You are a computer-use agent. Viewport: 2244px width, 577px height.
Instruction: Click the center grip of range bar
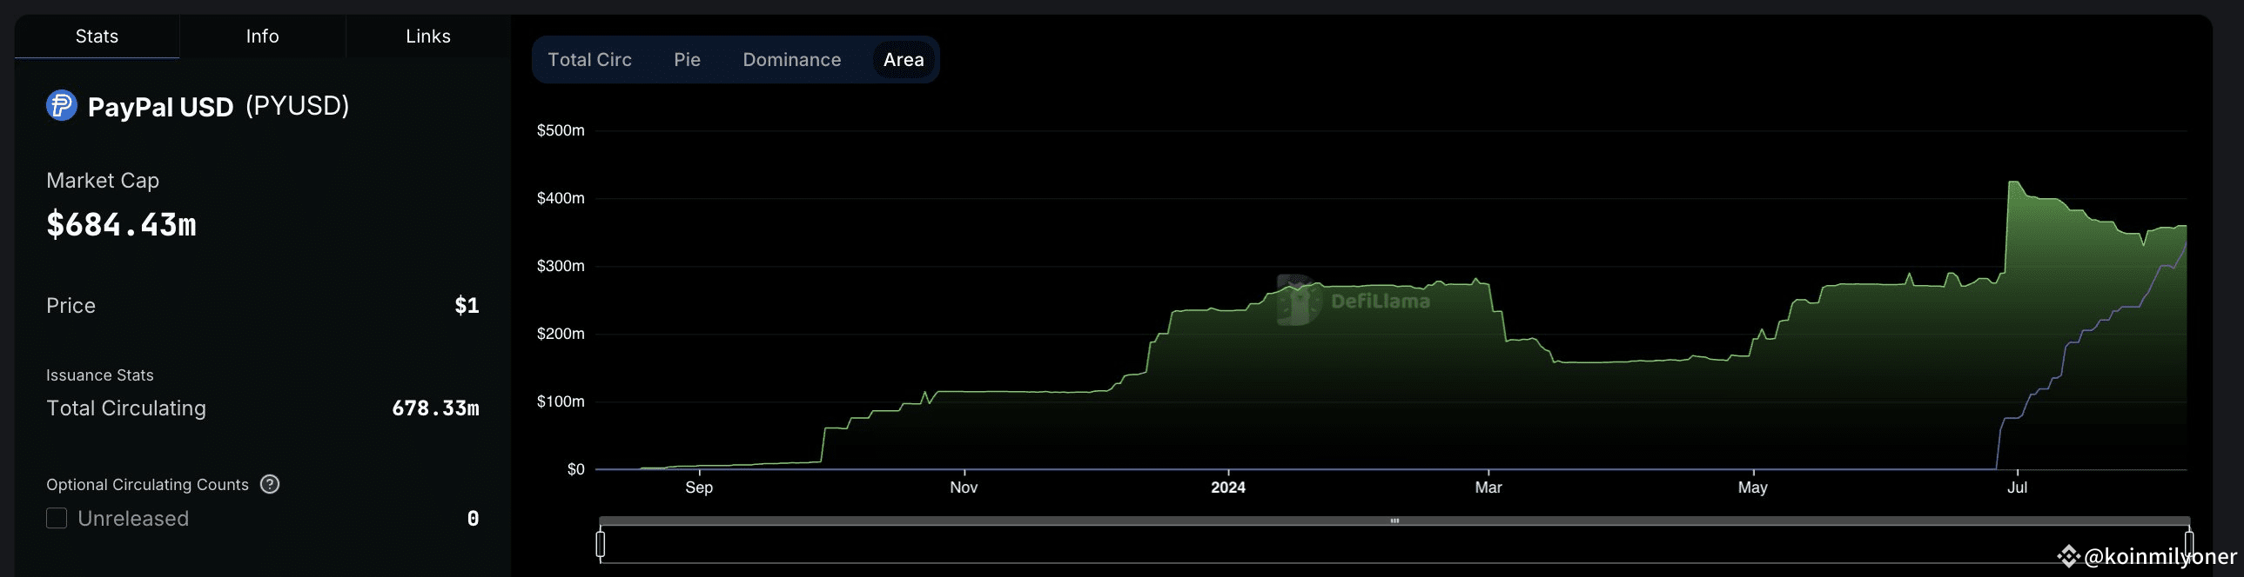[1394, 521]
